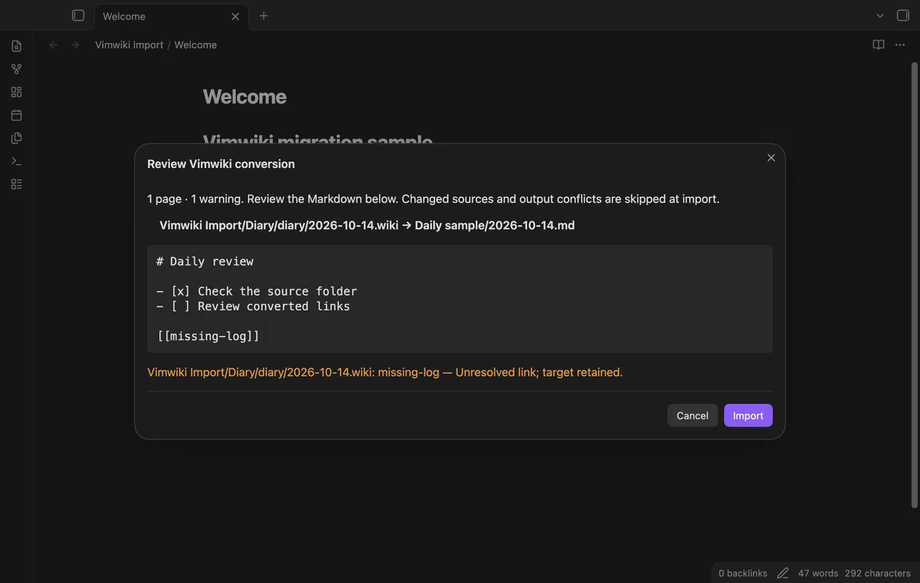Click the '# Daily review' preview line
Viewport: 920px width, 583px height.
coord(205,262)
